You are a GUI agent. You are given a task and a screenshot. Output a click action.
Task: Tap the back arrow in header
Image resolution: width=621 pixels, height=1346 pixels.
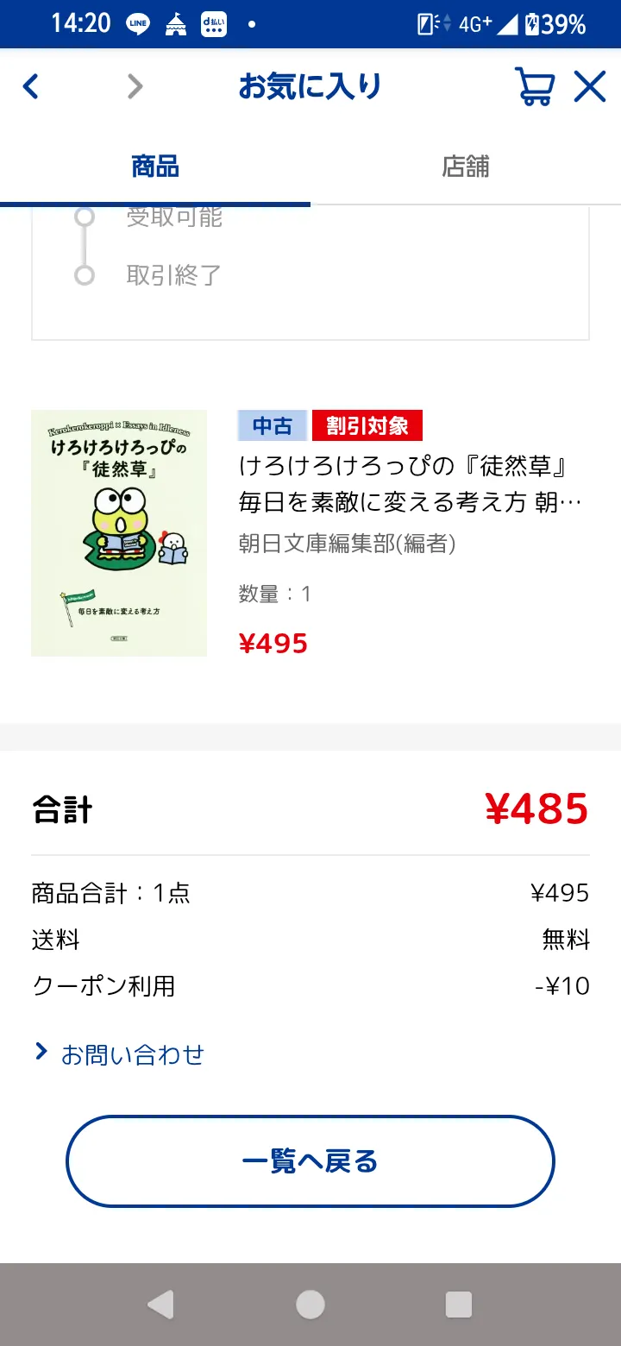pos(31,86)
